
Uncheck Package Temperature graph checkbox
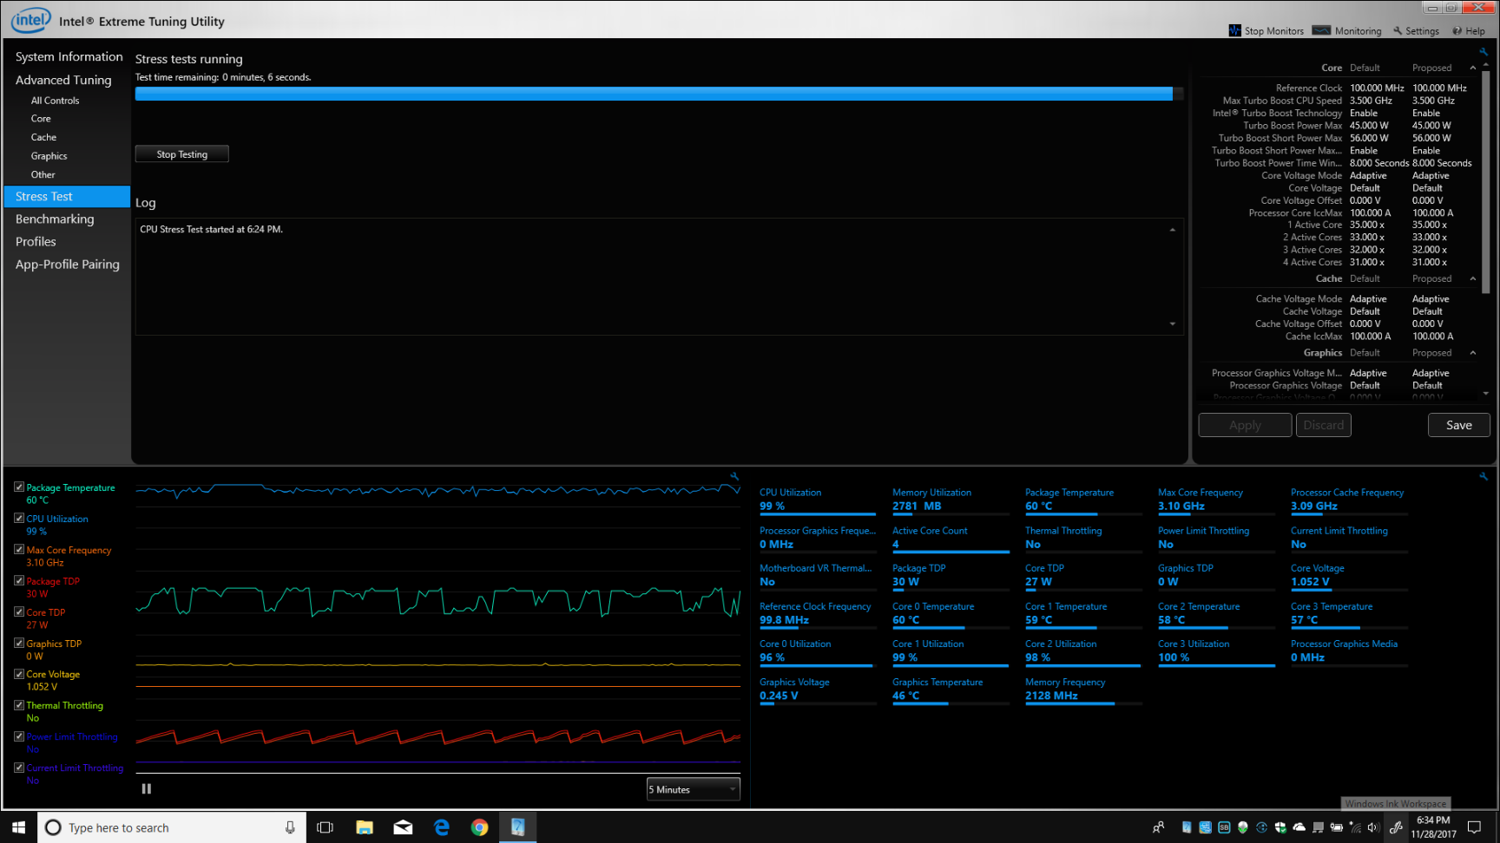(x=19, y=487)
